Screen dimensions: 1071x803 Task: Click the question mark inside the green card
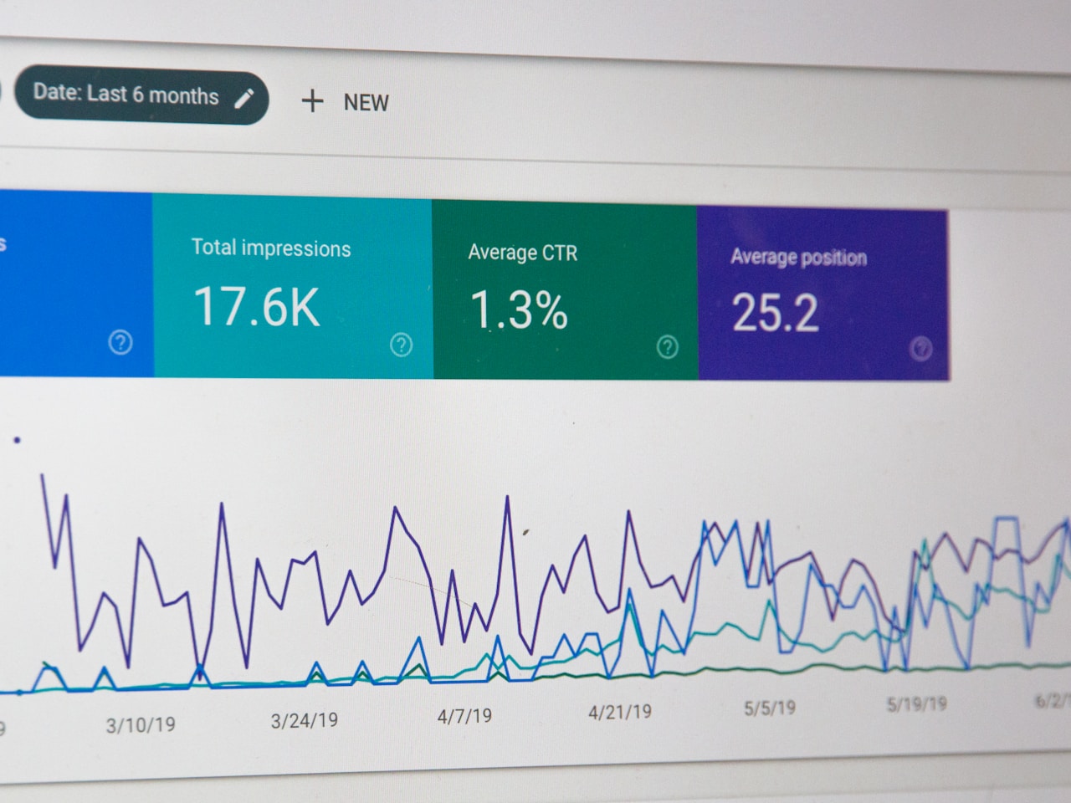[x=667, y=345]
